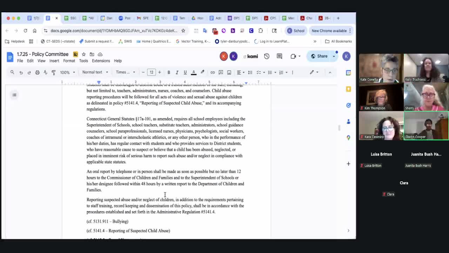Open the Extensions menu
The width and height of the screenshot is (449, 253).
coord(101,61)
